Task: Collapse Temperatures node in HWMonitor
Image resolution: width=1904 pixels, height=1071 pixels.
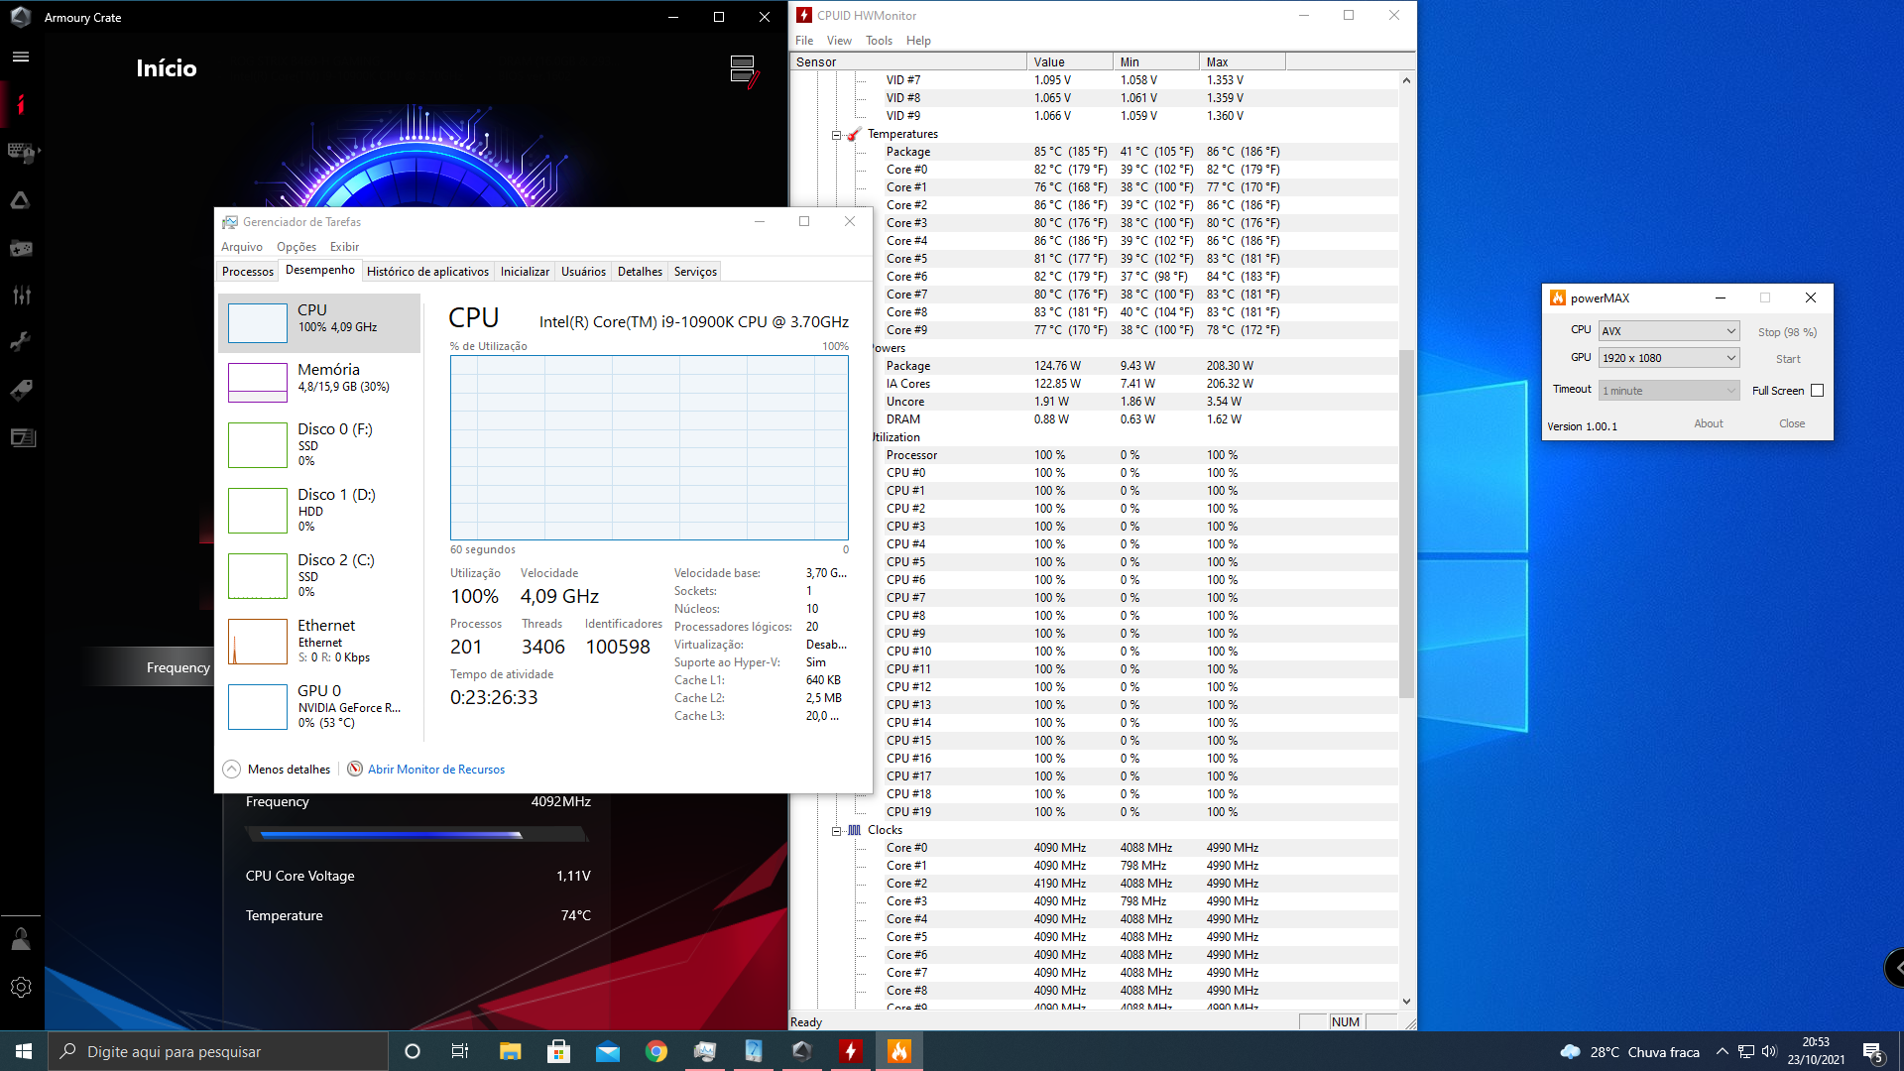Action: tap(836, 135)
